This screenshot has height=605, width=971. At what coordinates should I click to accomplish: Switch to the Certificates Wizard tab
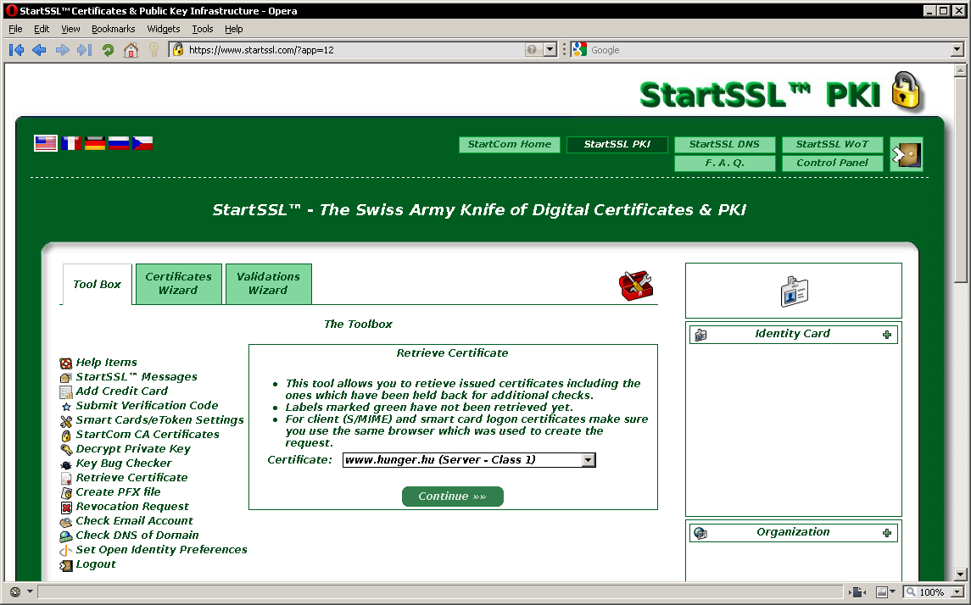click(178, 284)
